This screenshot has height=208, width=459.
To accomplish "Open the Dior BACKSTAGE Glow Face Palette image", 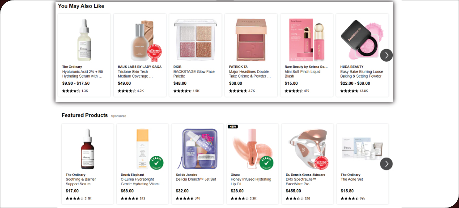I will 195,40.
